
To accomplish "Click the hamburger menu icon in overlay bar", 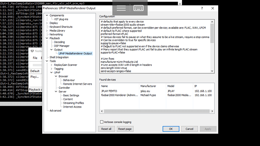I will pos(121,8).
